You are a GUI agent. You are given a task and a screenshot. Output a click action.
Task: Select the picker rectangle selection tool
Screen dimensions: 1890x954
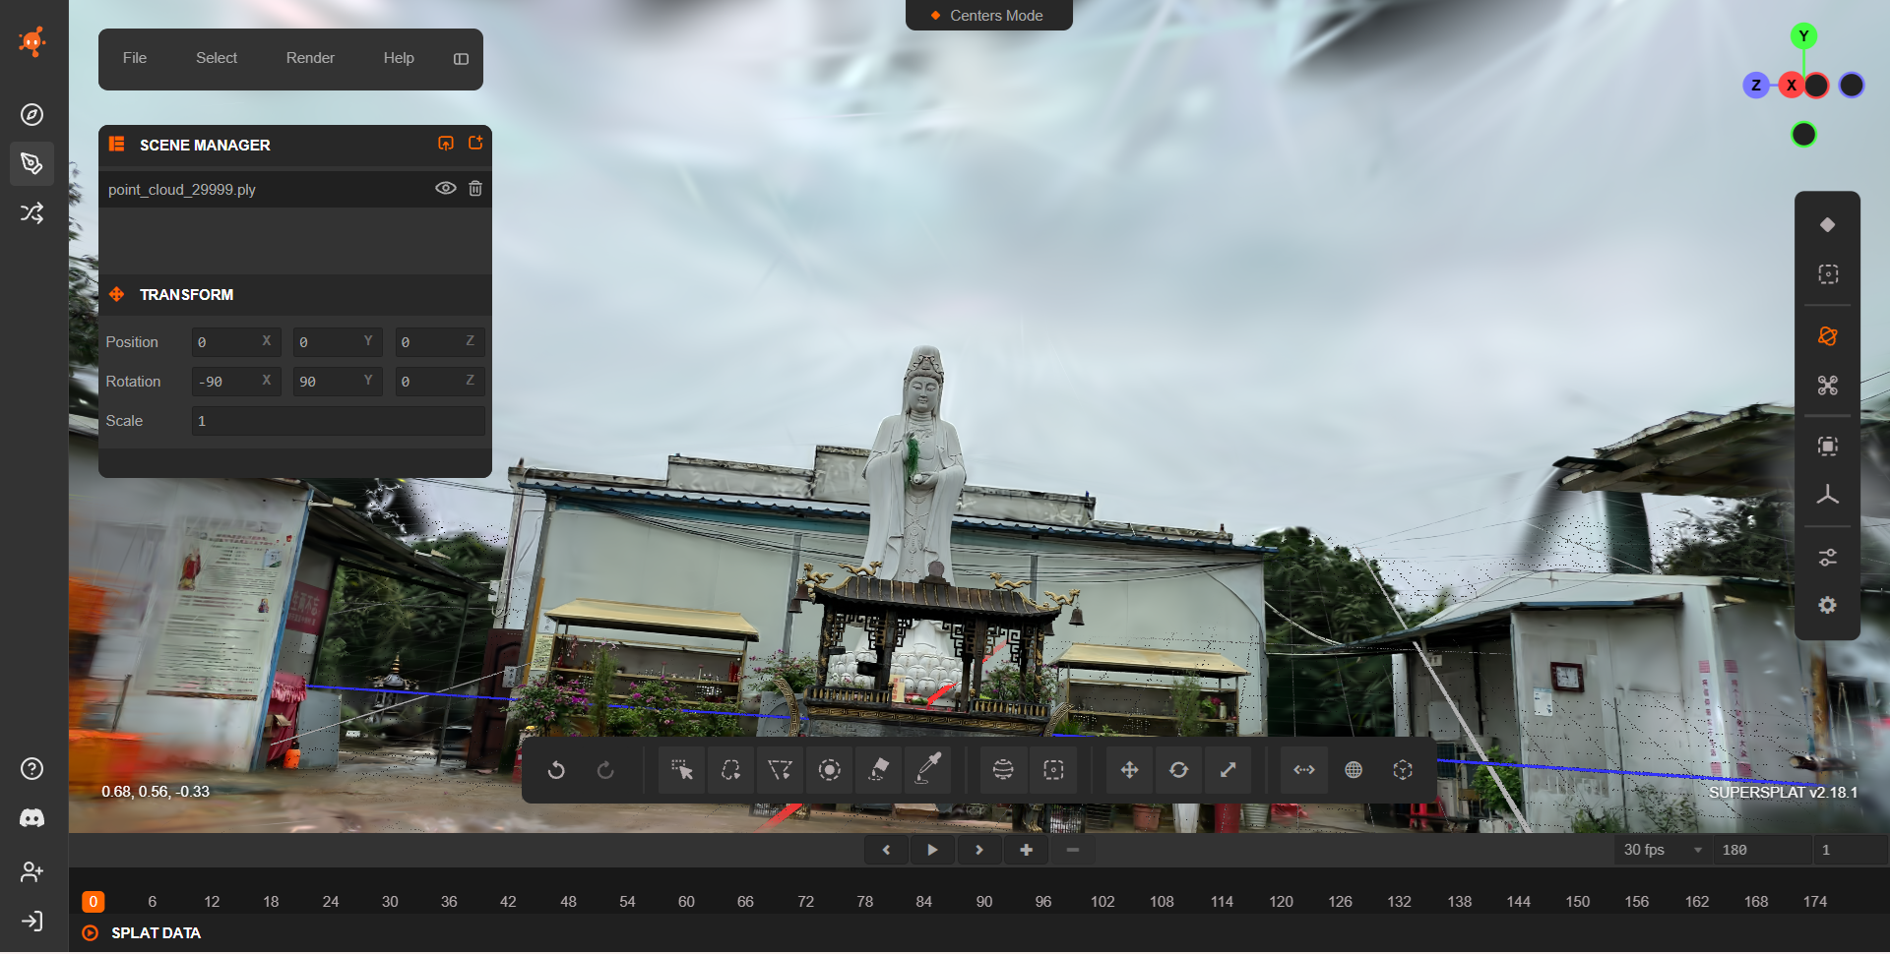pos(681,770)
